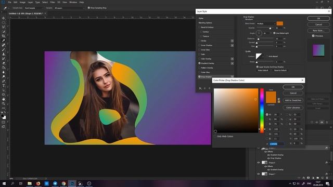
Task: Click New Style button in Layer Style
Action: 318,31
